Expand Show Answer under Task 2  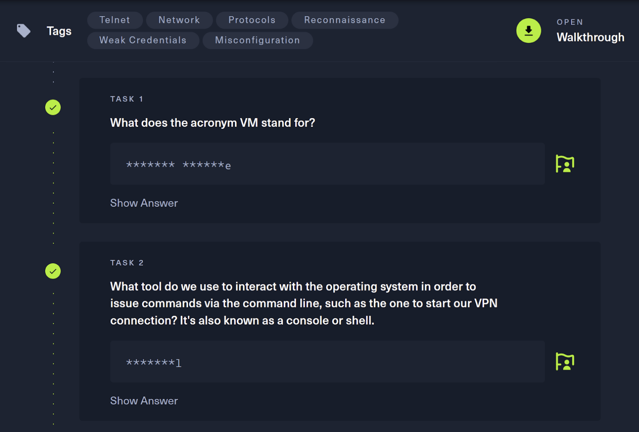(144, 401)
